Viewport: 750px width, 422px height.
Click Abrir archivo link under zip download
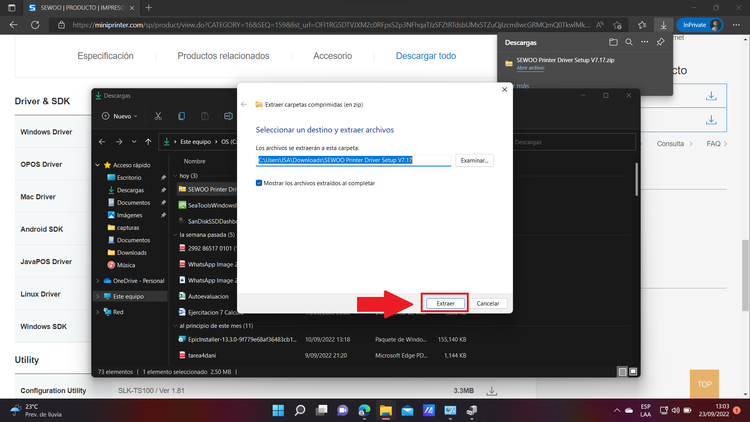(x=530, y=68)
